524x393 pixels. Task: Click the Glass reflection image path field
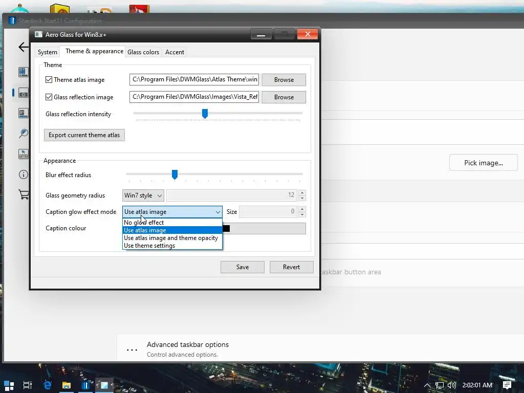[x=194, y=97]
